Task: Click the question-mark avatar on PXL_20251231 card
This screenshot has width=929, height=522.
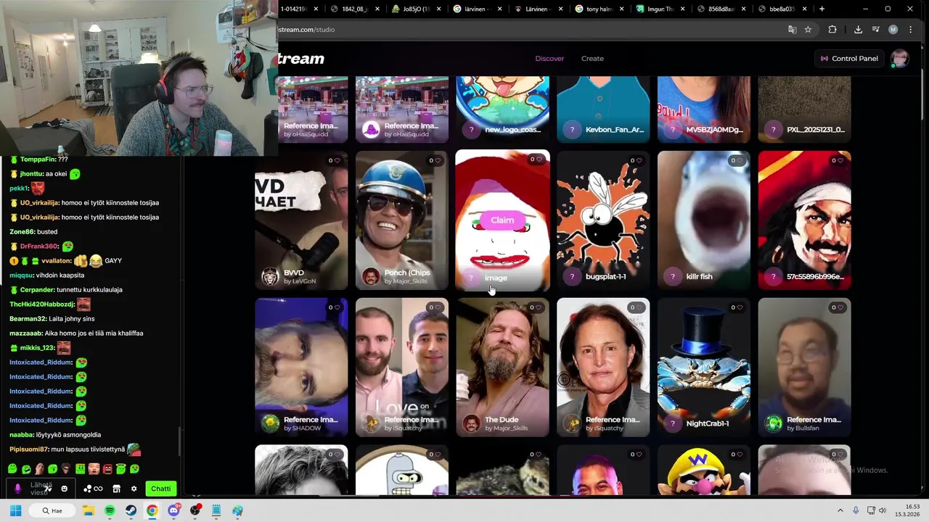Action: click(x=774, y=130)
